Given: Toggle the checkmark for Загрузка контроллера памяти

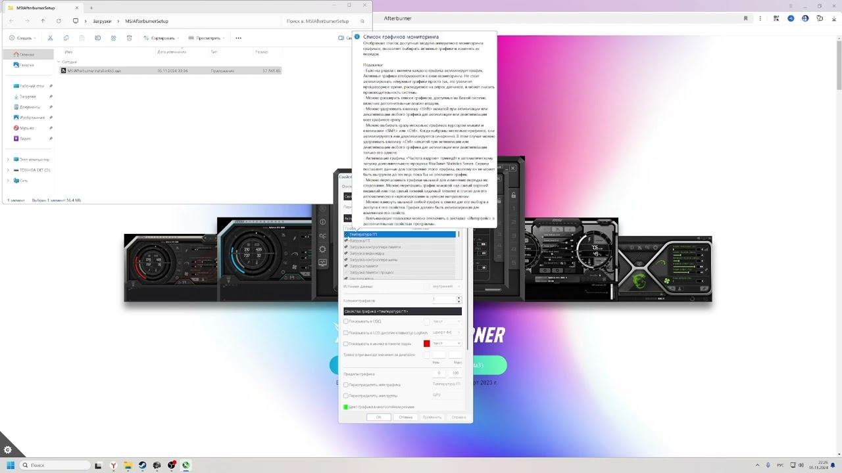Looking at the screenshot, I should coord(347,247).
